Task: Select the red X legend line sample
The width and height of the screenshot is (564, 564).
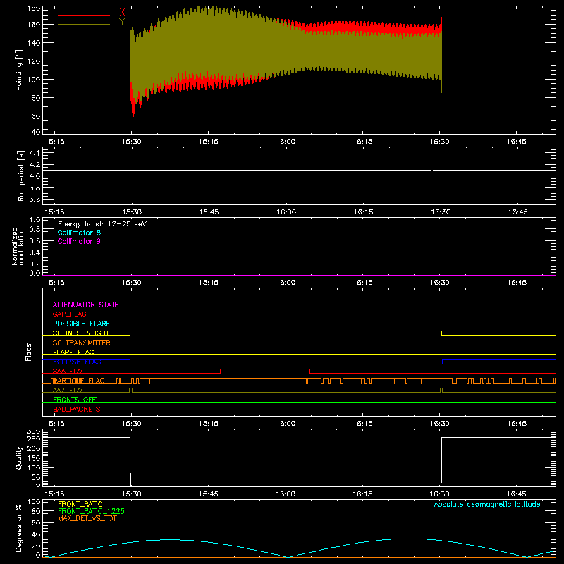Action: point(84,15)
